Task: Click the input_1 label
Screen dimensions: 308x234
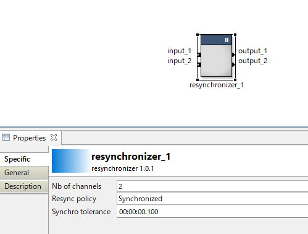Action: [x=179, y=51]
